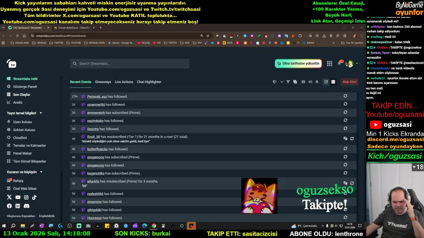The width and height of the screenshot is (424, 238).
Task: Collapse the Kazanın ve büyüyün section
Action: [x=41, y=172]
